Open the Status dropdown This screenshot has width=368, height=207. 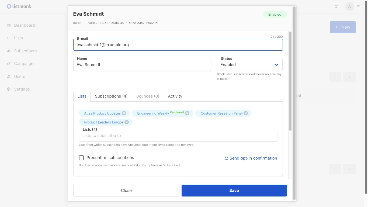pyautogui.click(x=250, y=65)
